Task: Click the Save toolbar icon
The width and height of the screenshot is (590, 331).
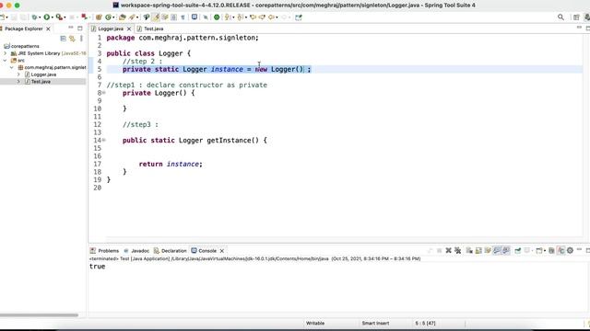Action: click(14, 17)
